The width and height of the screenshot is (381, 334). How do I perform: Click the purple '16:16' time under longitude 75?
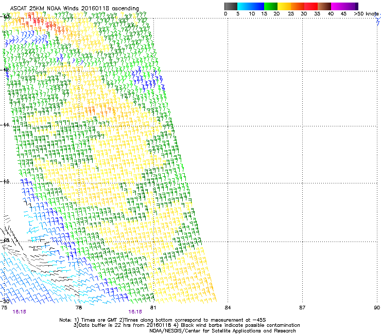coord(19,312)
